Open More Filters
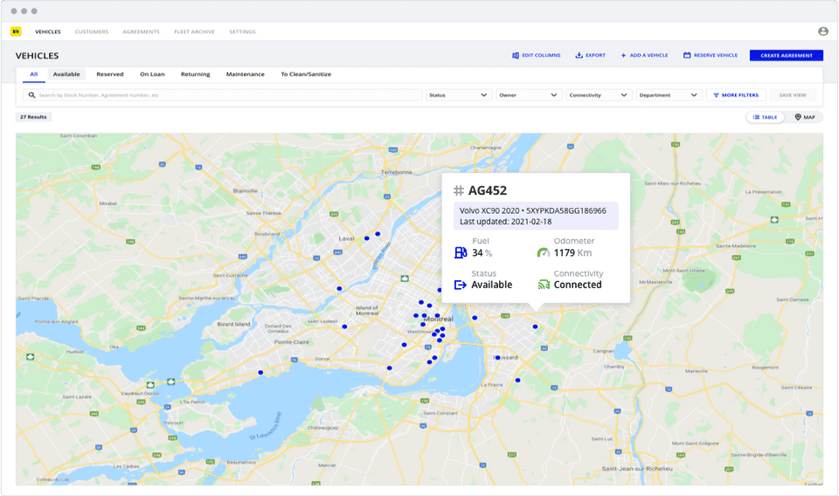Screen dimensions: 839x496 tap(736, 95)
